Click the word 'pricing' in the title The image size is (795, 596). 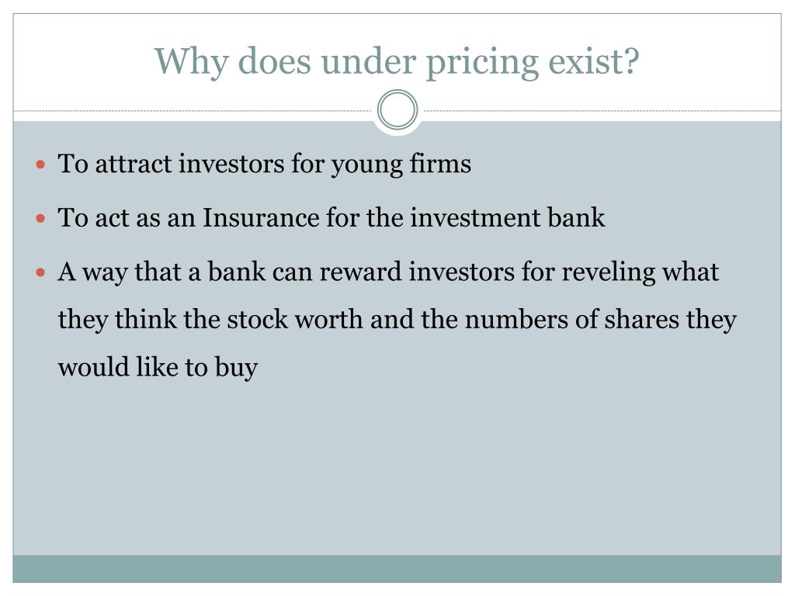coord(481,63)
